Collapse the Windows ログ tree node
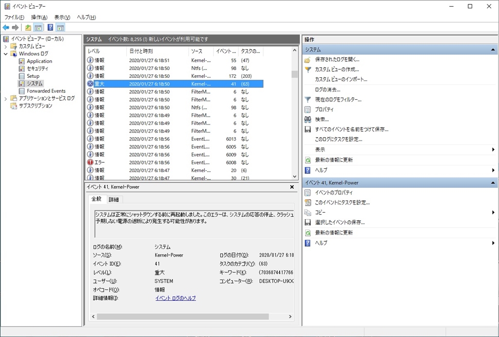 coord(6,54)
